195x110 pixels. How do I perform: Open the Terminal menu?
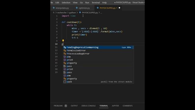(x=96, y=2)
